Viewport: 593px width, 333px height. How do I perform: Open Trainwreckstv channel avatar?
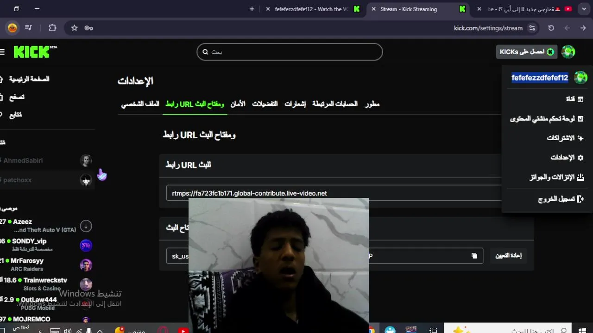coord(86,284)
